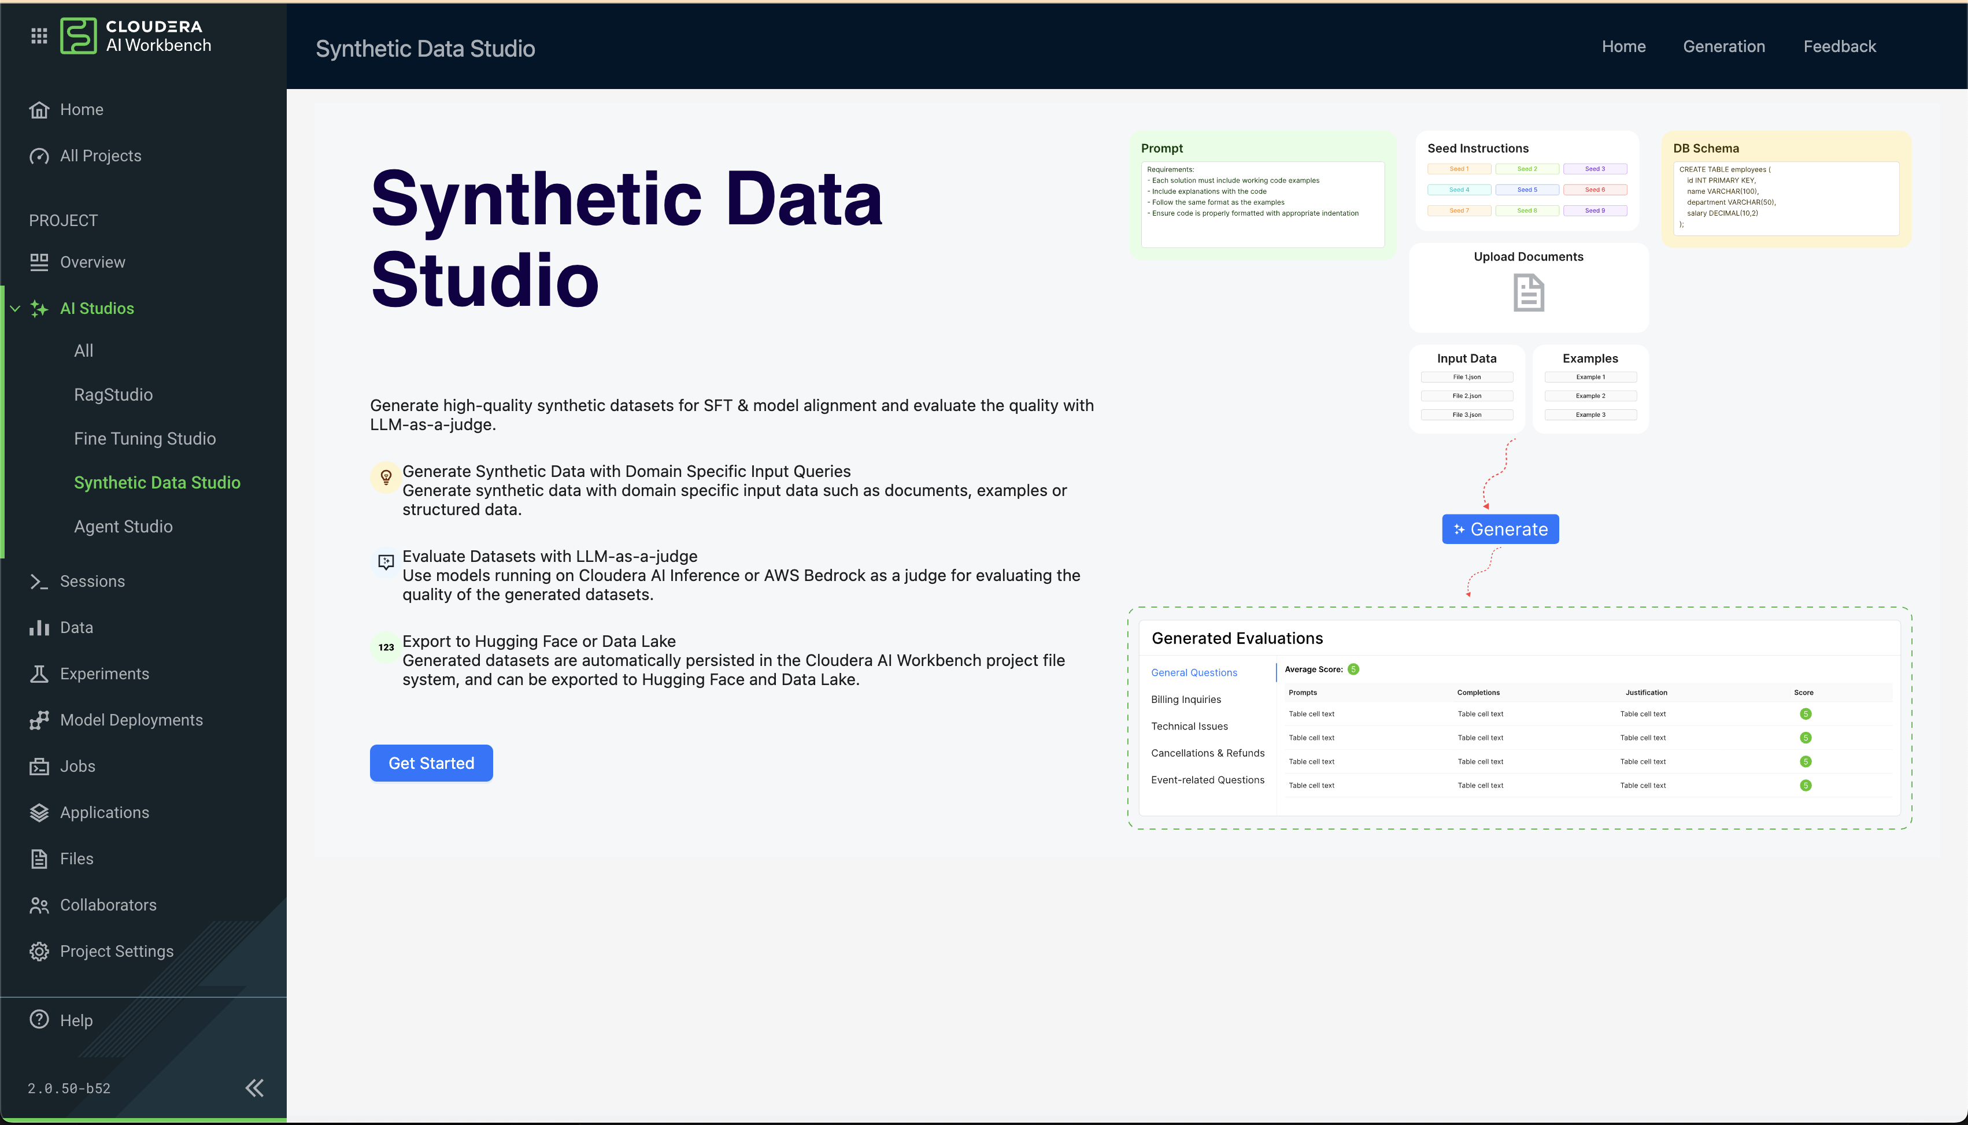Image resolution: width=1968 pixels, height=1125 pixels.
Task: Open Feedback in top navigation
Action: pos(1839,46)
